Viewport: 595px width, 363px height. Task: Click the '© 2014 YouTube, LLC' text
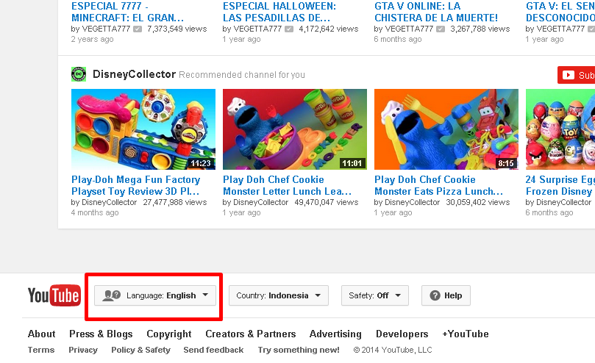pos(393,350)
